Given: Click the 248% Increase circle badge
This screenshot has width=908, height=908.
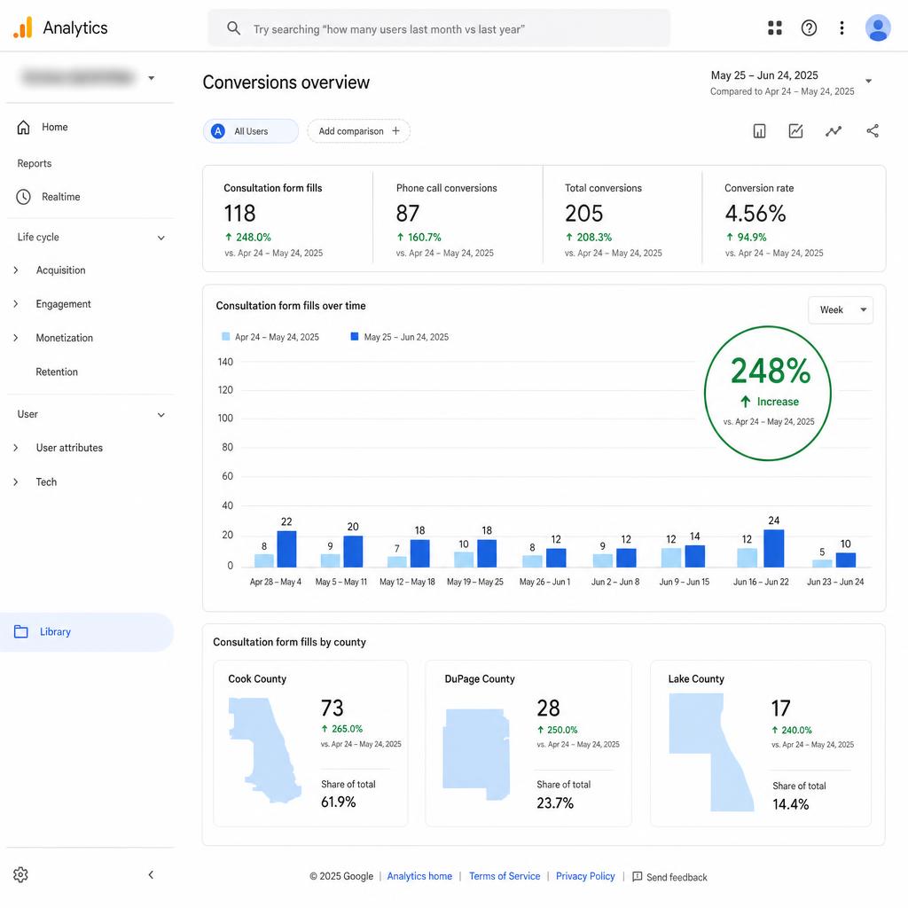Looking at the screenshot, I should (x=768, y=393).
